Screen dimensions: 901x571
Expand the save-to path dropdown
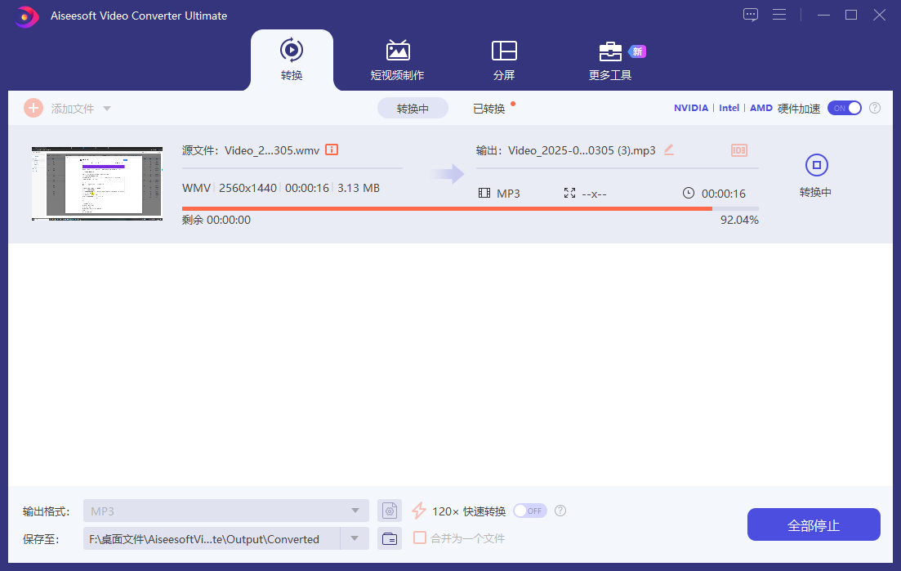pos(355,538)
